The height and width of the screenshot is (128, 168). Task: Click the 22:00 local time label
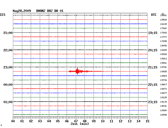tap(8, 50)
